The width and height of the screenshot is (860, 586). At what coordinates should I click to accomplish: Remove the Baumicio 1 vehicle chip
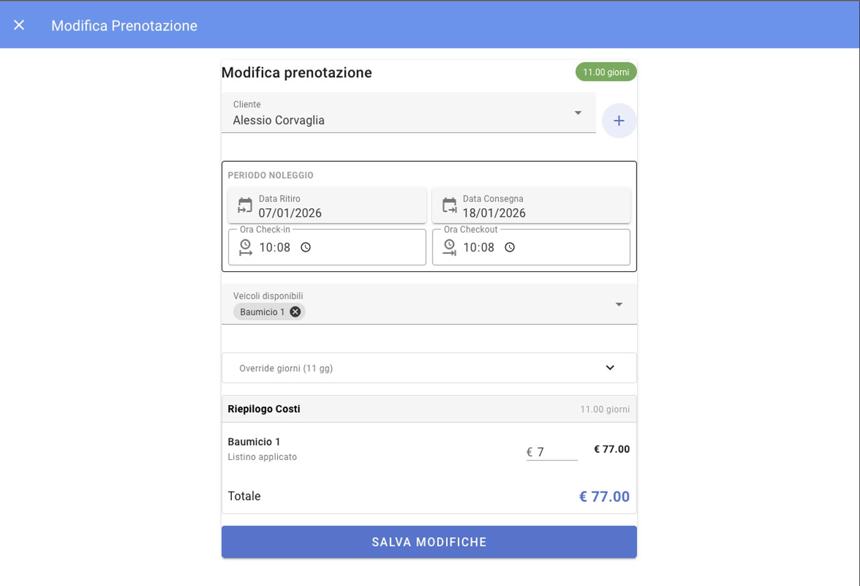295,311
